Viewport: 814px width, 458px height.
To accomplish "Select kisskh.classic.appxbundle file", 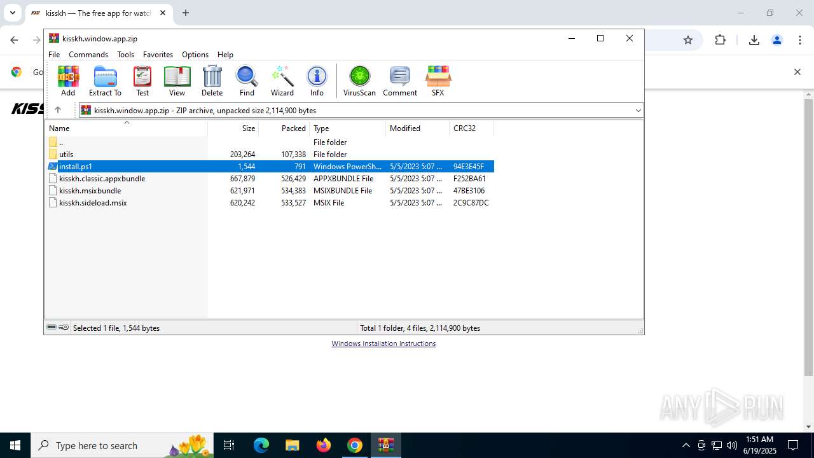I will [x=270, y=179].
